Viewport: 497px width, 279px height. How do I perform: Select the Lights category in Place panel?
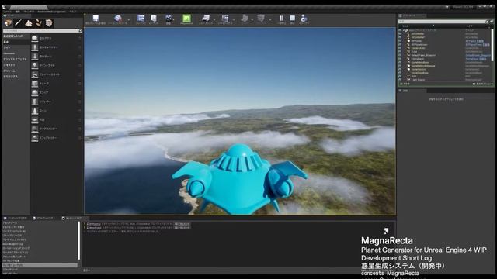click(7, 47)
